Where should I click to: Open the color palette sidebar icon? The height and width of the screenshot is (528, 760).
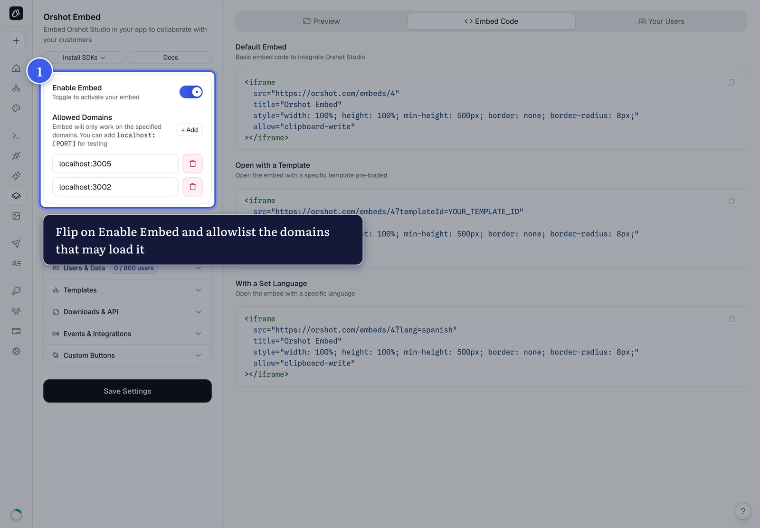point(16,108)
